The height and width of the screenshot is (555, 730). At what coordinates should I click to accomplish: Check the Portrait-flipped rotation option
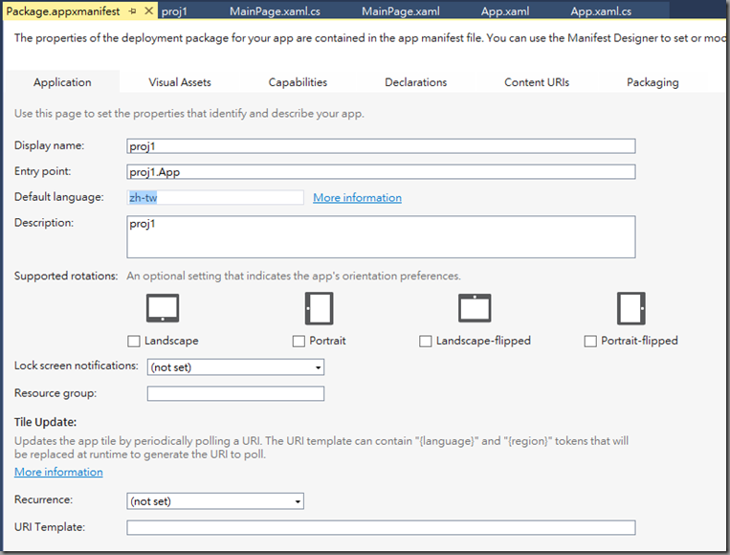pos(590,342)
